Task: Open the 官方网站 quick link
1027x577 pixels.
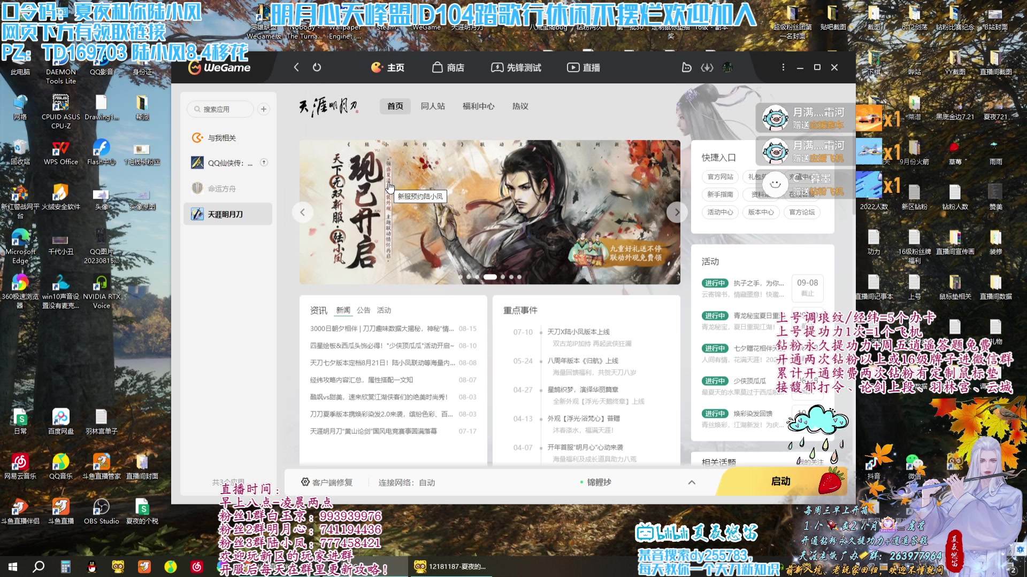Action: tap(720, 177)
